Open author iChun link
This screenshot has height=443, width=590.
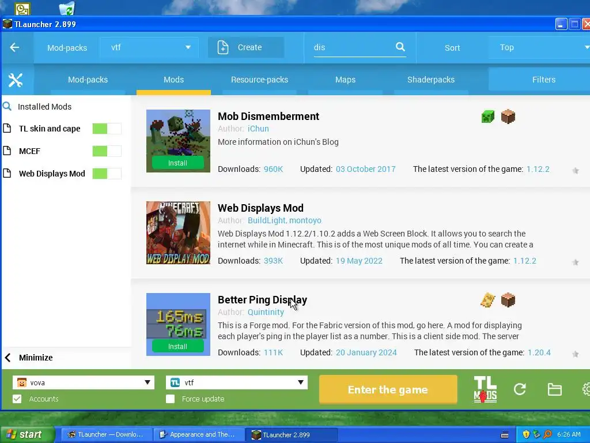pos(258,129)
